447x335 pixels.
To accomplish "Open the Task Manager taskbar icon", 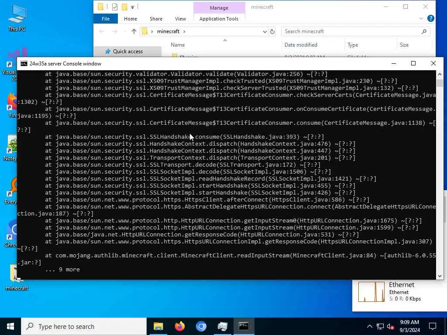I will [x=222, y=326].
